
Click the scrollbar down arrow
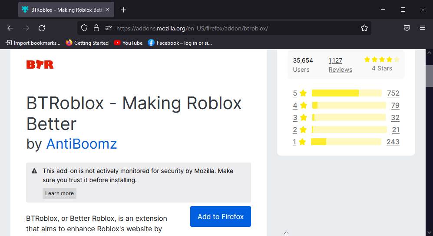coord(429,233)
